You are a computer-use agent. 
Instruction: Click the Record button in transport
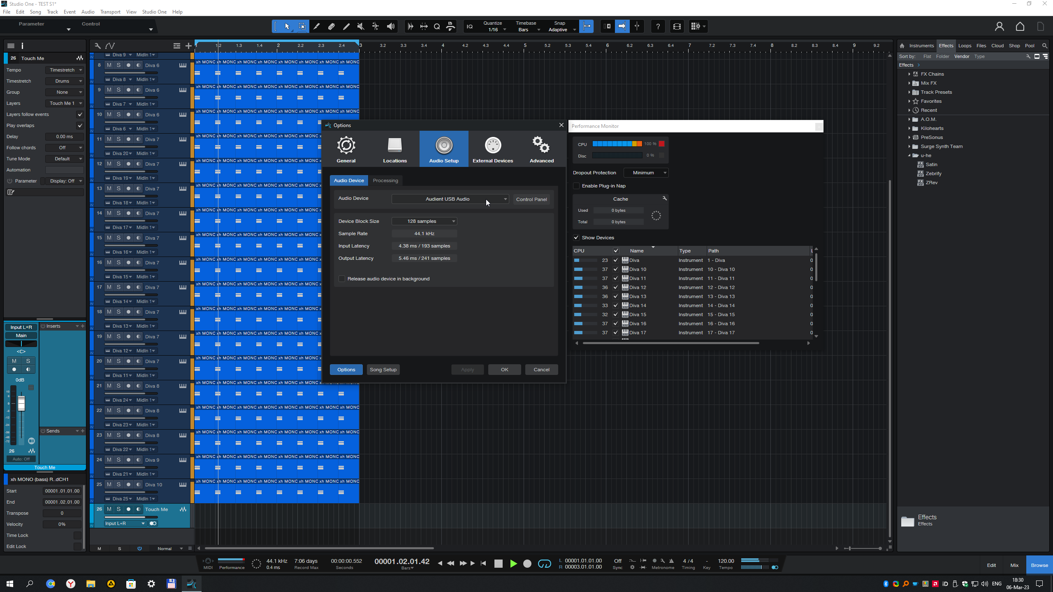[527, 564]
